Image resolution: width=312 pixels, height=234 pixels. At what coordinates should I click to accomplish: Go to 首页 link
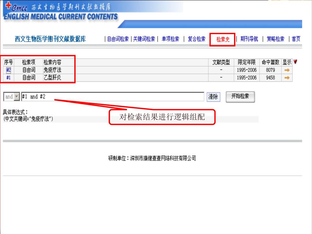point(296,39)
